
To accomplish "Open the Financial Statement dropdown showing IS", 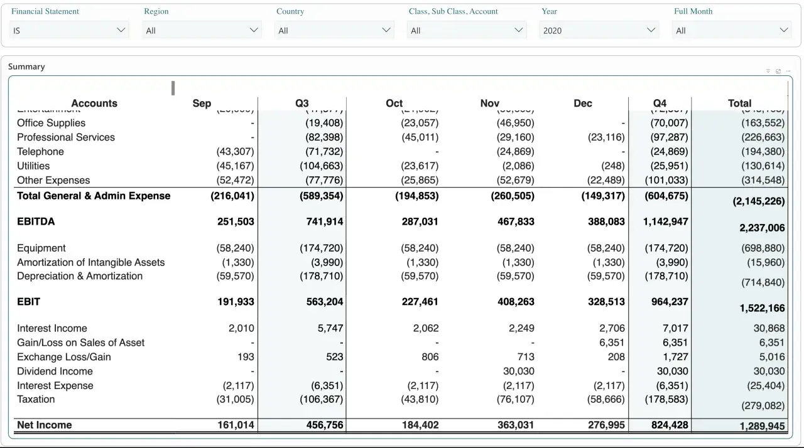I will (69, 29).
